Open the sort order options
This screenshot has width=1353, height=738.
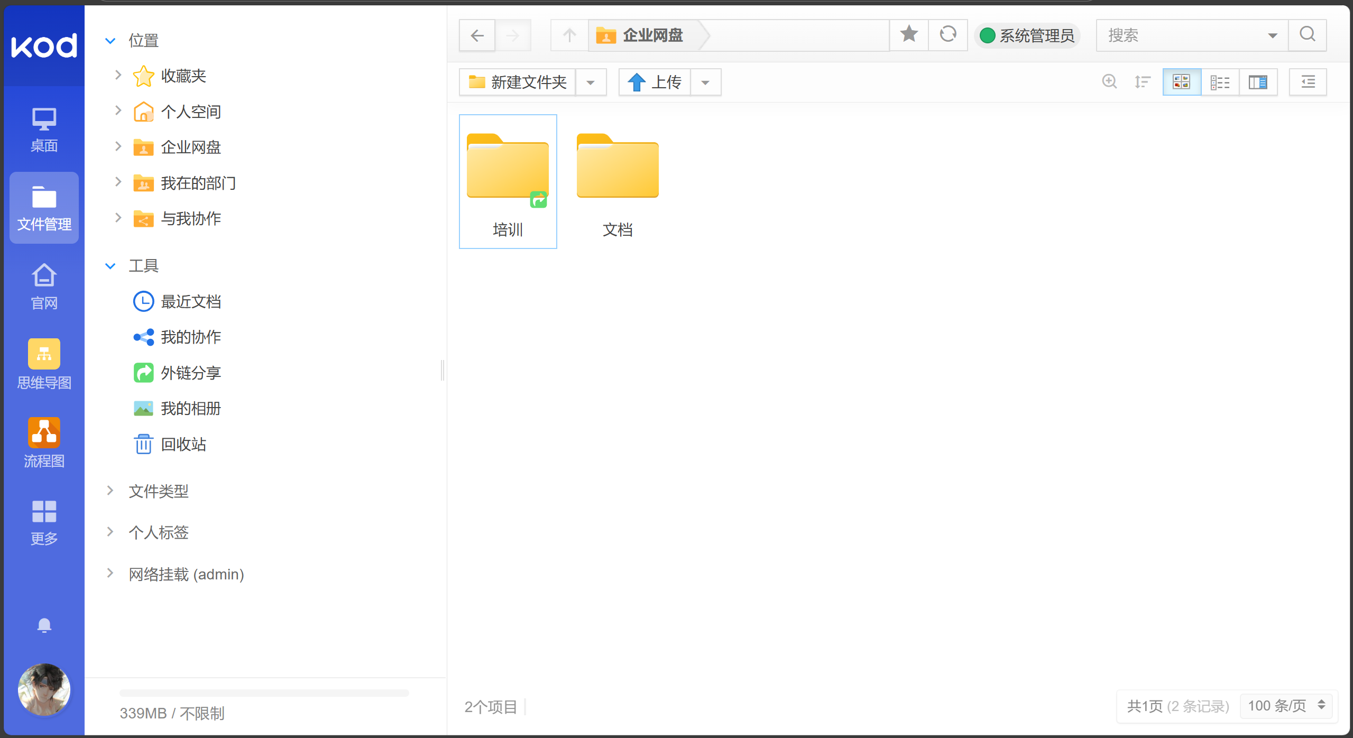(1143, 82)
